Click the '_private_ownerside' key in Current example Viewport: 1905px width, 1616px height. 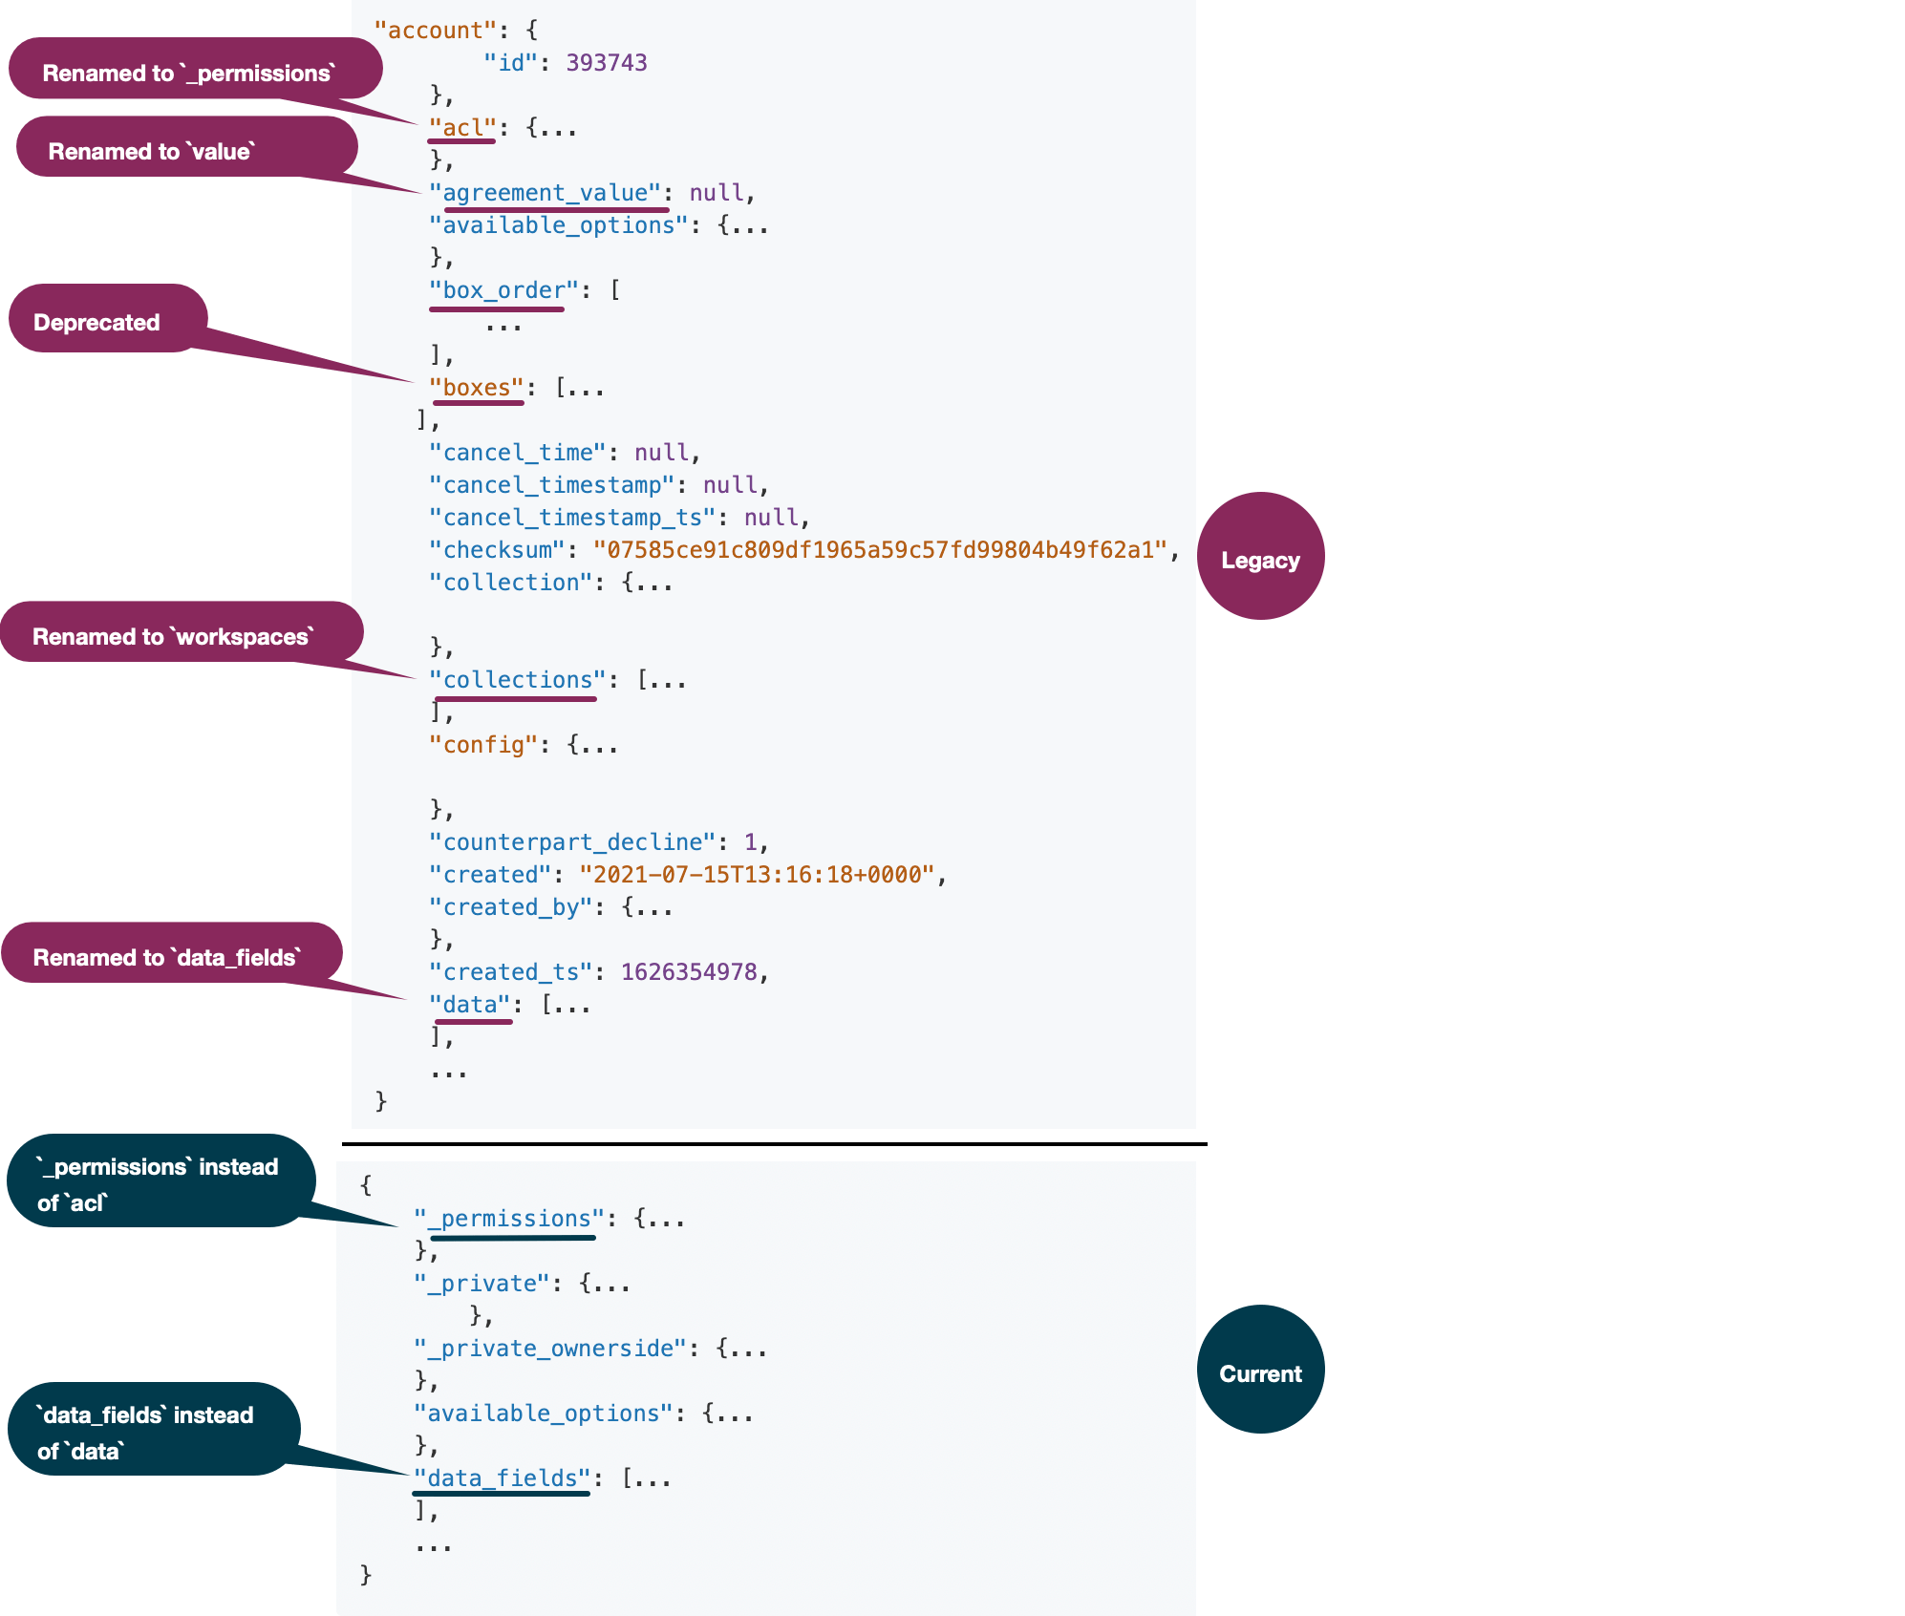pos(551,1348)
